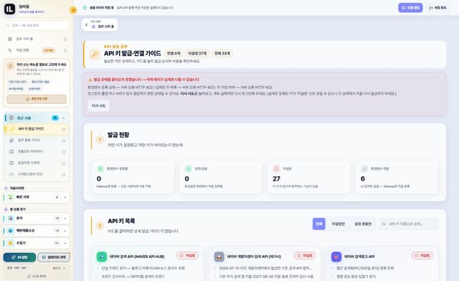Image resolution: width=459 pixels, height=281 pixels.
Task: Click the star icon in the favorites tip card
Action: [x=10, y=66]
